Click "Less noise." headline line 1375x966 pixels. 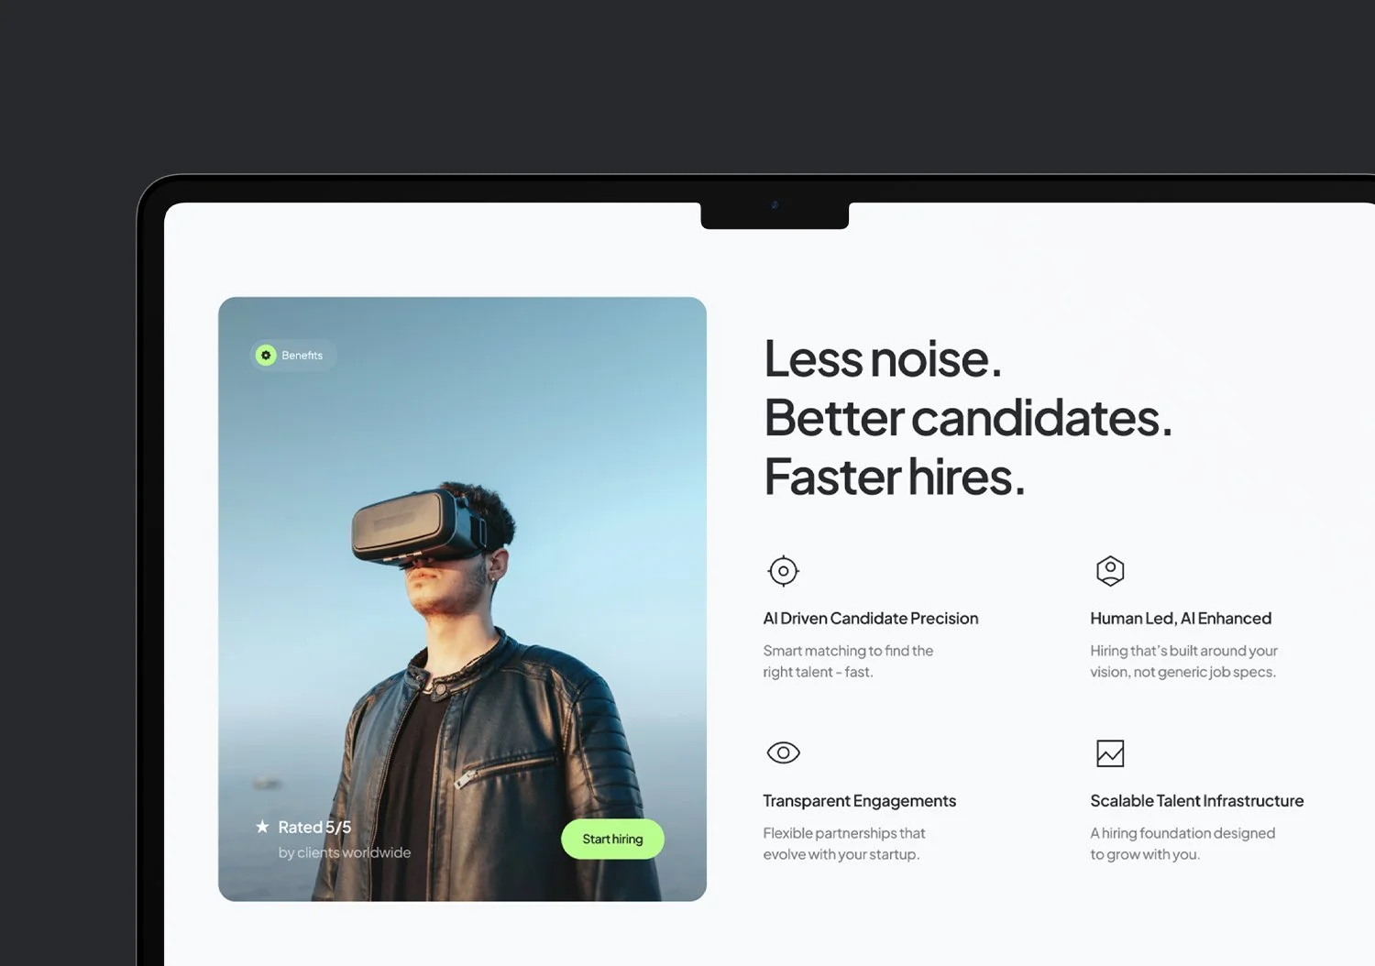tap(883, 358)
